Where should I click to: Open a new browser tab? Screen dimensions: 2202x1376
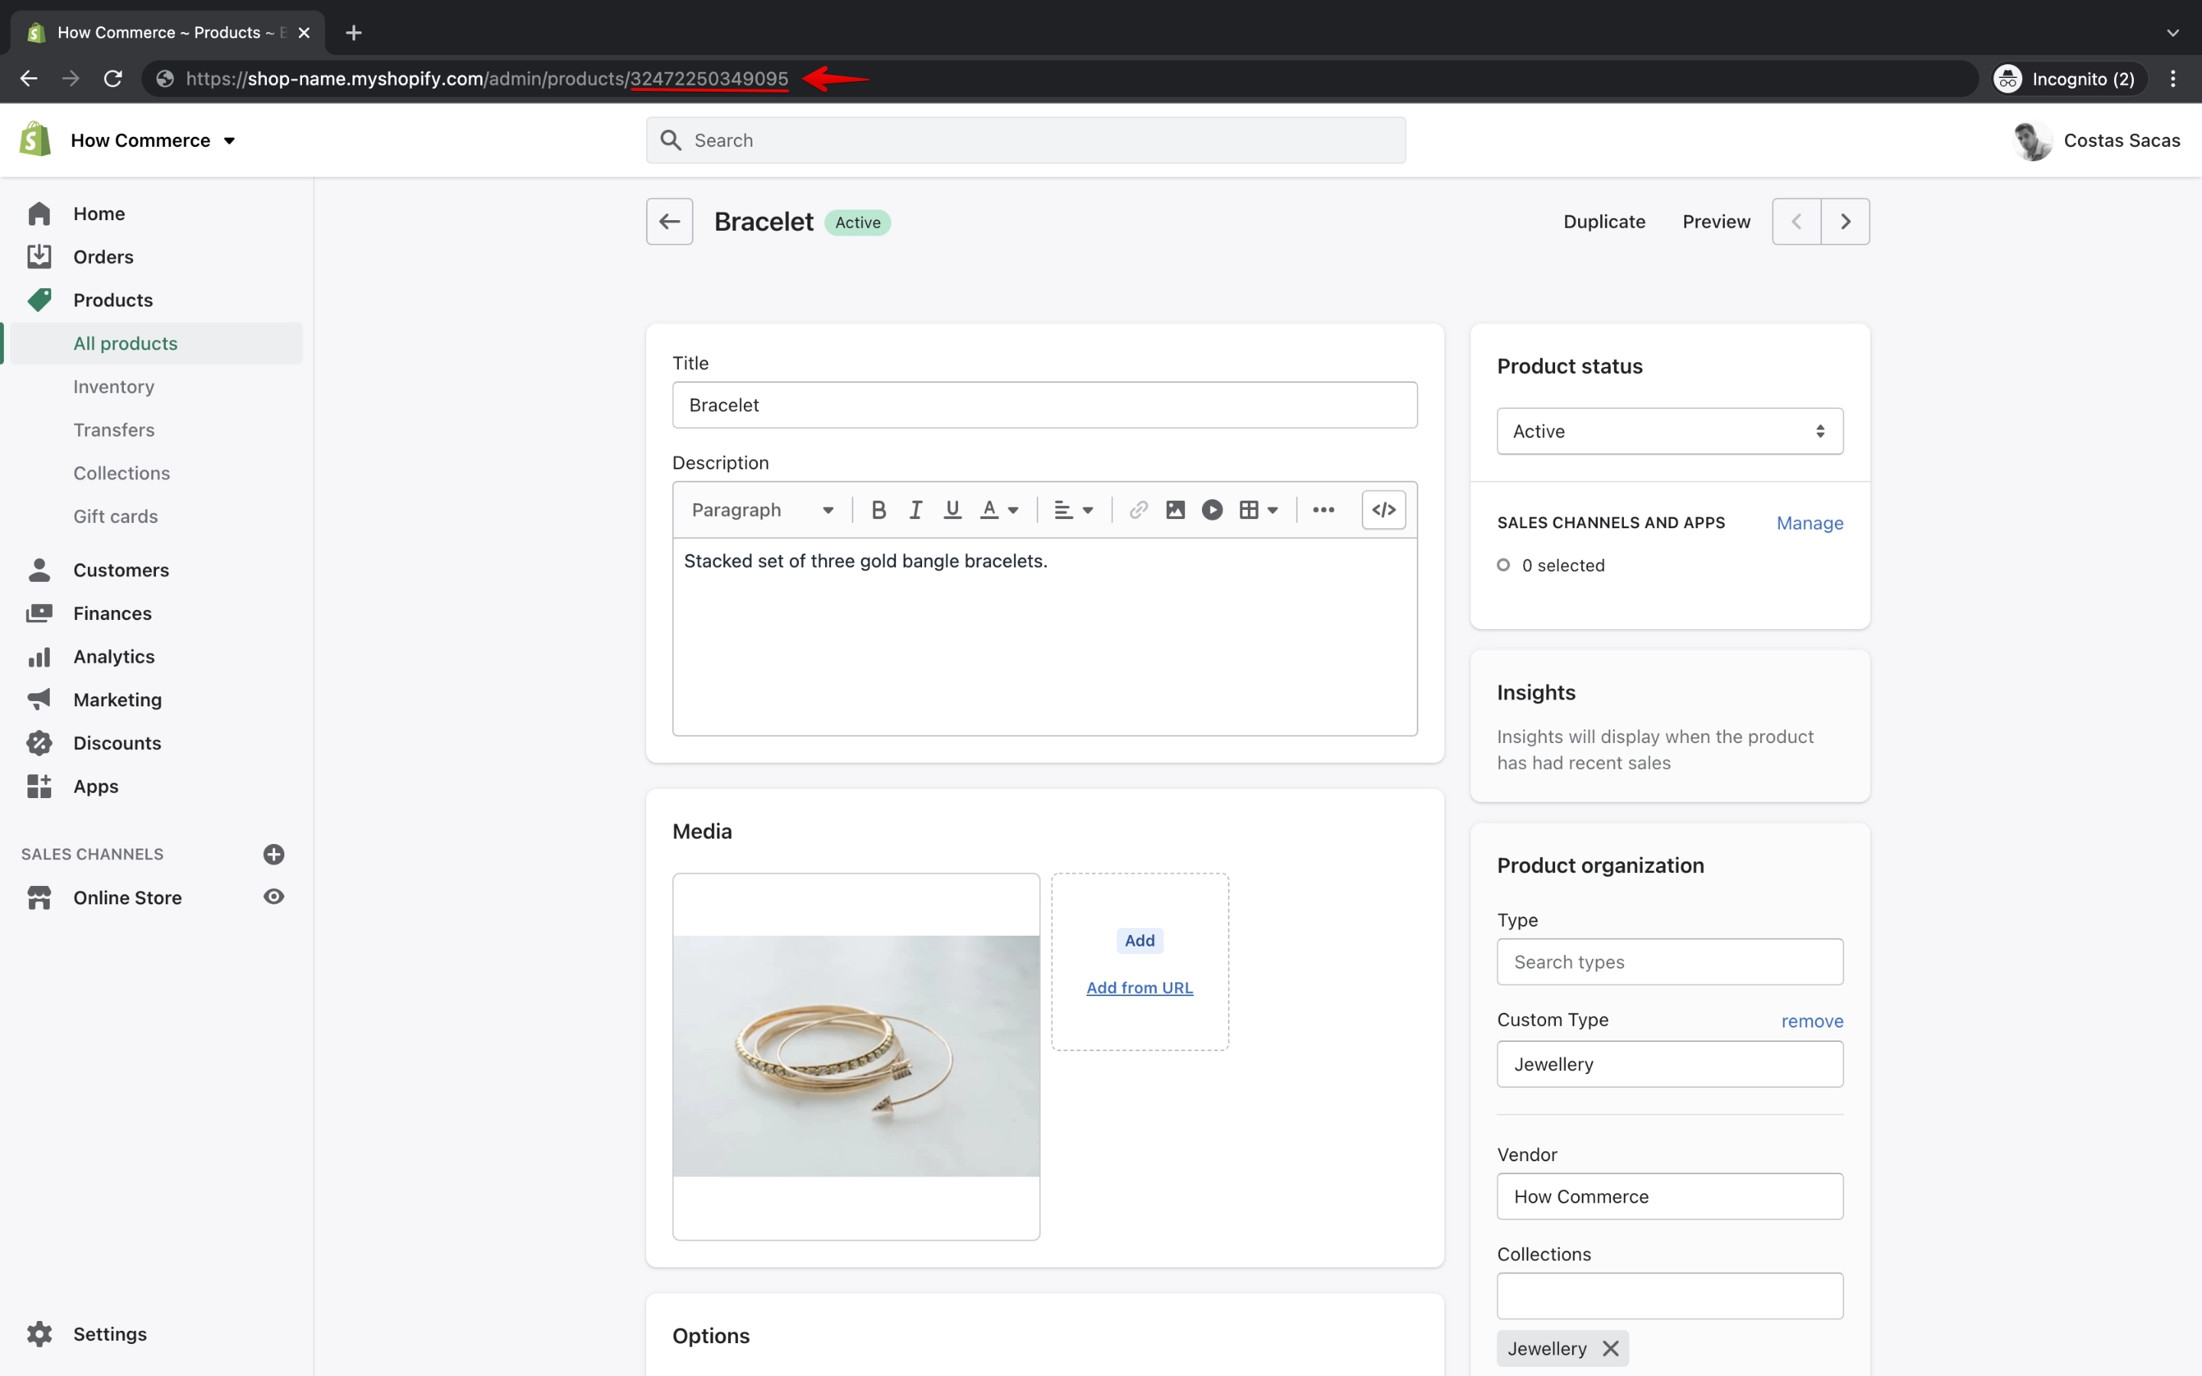click(354, 33)
